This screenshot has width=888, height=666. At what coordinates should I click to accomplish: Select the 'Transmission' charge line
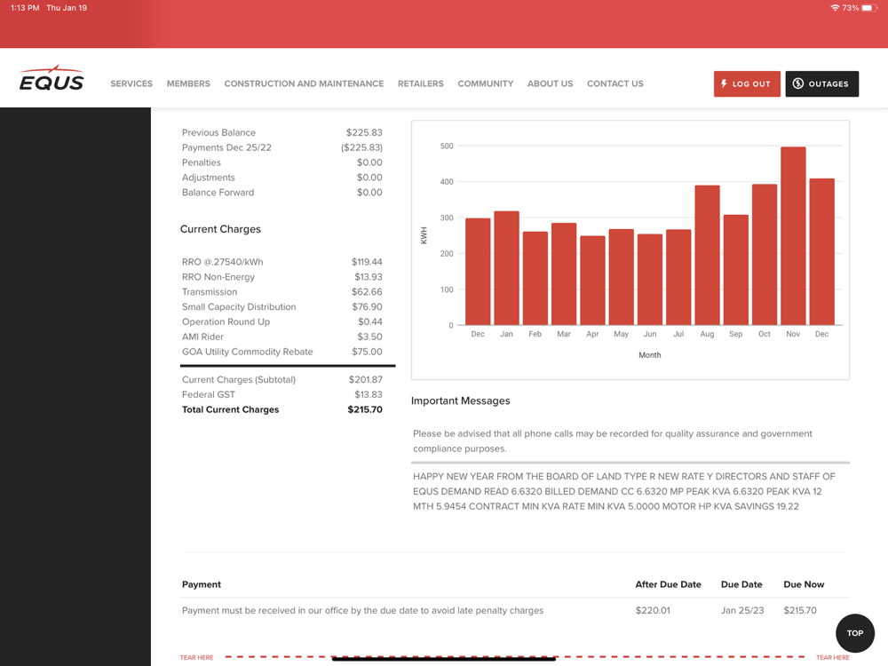click(210, 291)
